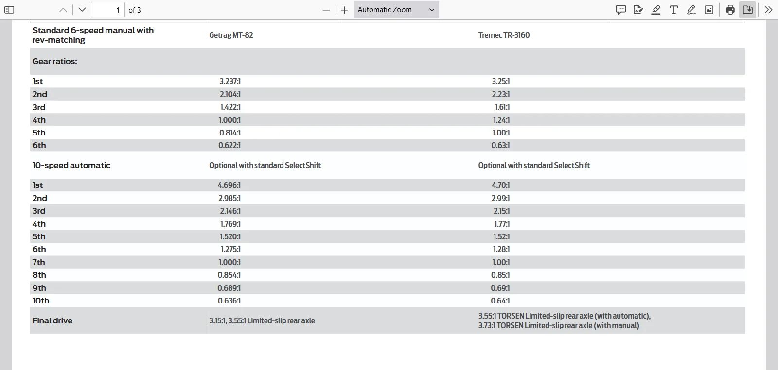Click the 1.275:1 ratio value
Screen dimensions: 778x370
[x=230, y=249]
